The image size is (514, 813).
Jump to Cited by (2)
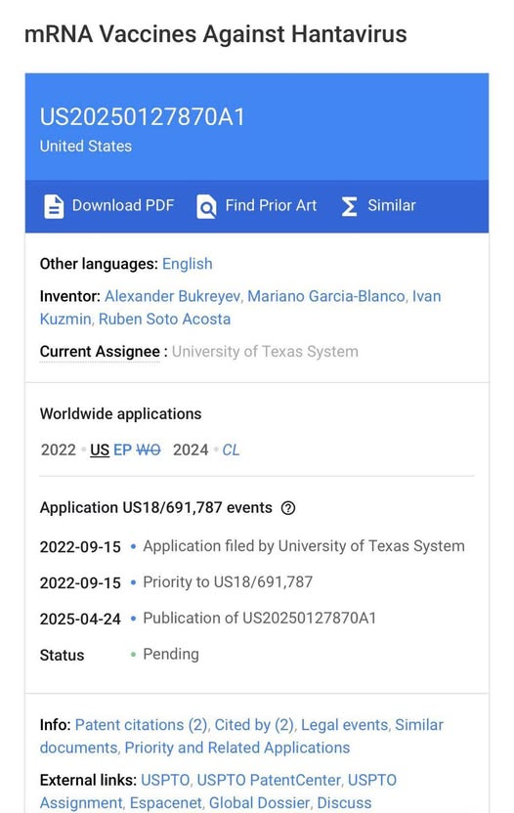pyautogui.click(x=254, y=725)
